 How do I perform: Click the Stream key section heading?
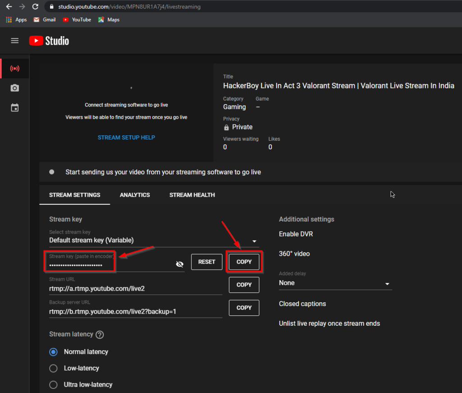tap(66, 219)
